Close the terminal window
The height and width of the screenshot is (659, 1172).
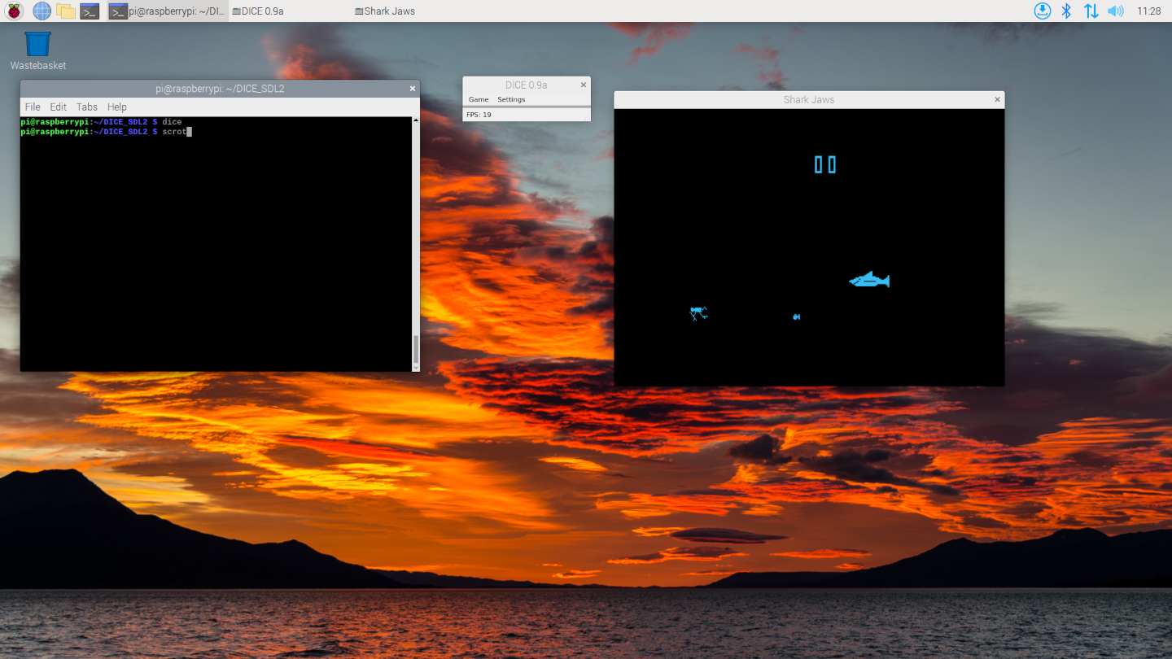(413, 89)
